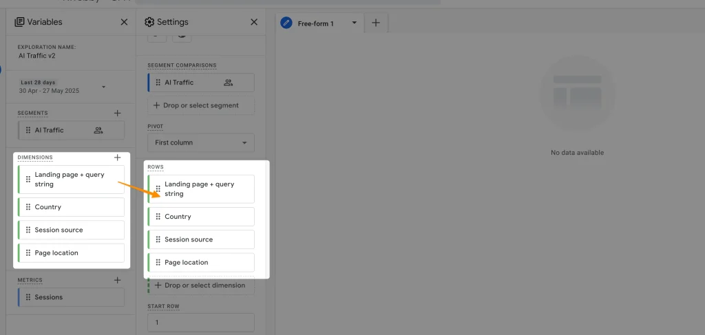This screenshot has height=335, width=705.
Task: Click the Metrics section label
Action: (x=30, y=280)
